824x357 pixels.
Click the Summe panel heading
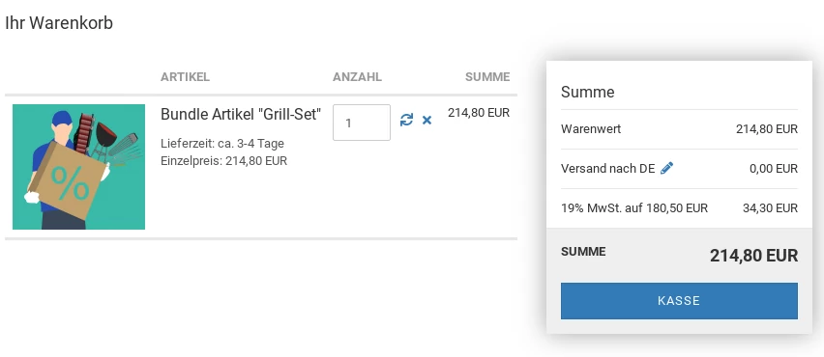587,93
